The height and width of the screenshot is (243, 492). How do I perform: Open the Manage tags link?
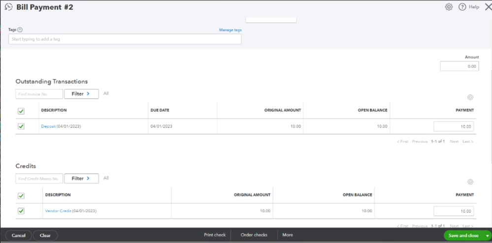coord(230,30)
